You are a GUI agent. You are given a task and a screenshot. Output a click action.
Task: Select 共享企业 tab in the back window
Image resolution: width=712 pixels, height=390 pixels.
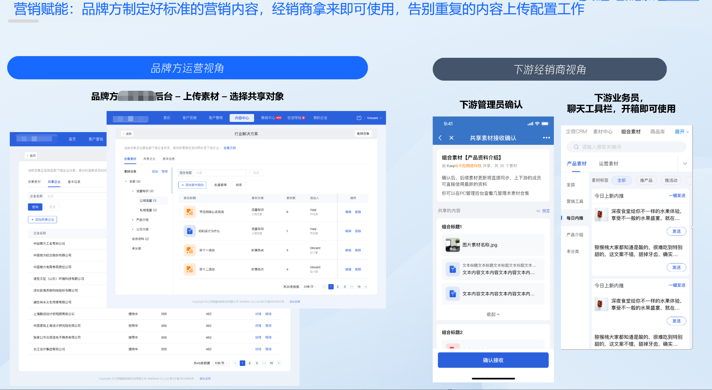tap(54, 182)
